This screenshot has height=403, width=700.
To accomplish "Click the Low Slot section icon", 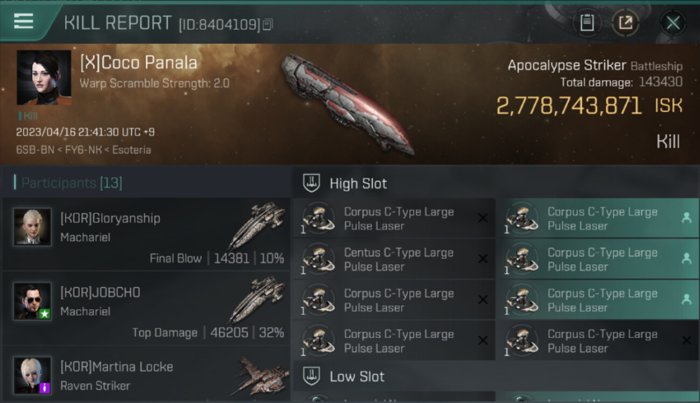I will click(312, 376).
